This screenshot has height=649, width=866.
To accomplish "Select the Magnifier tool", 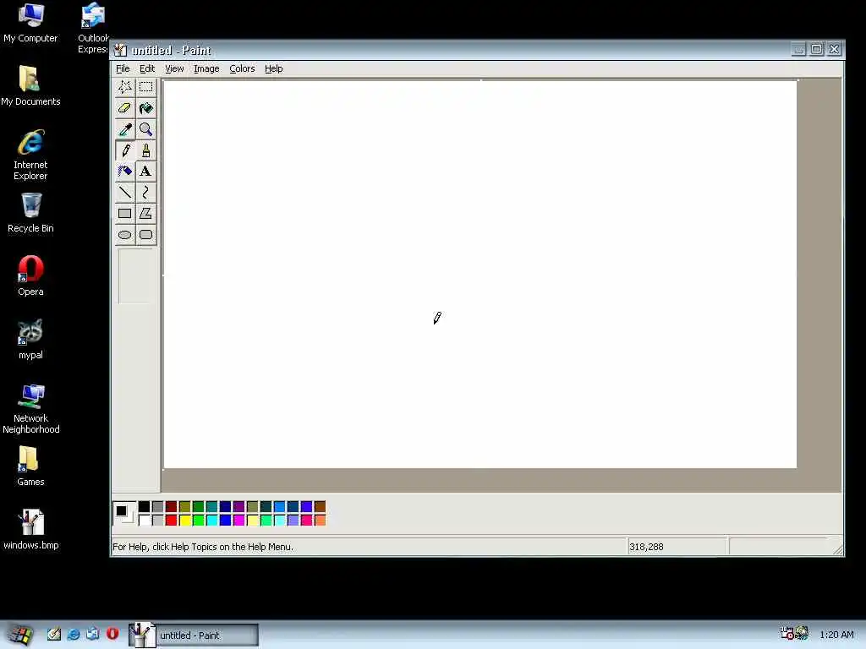I will [145, 129].
